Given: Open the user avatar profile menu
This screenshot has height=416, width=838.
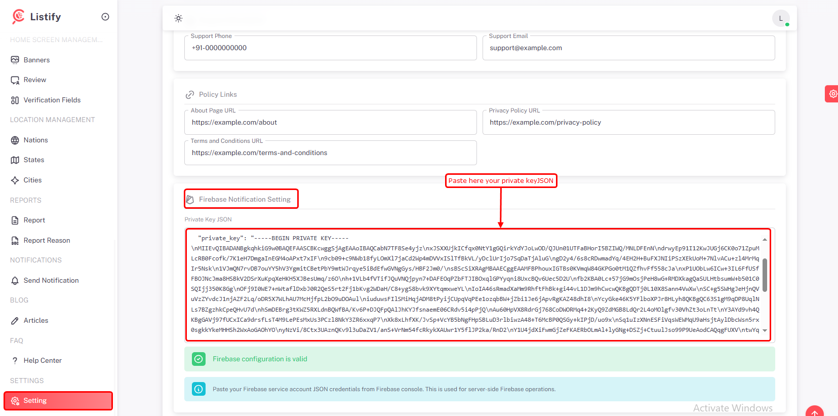Looking at the screenshot, I should 780,18.
